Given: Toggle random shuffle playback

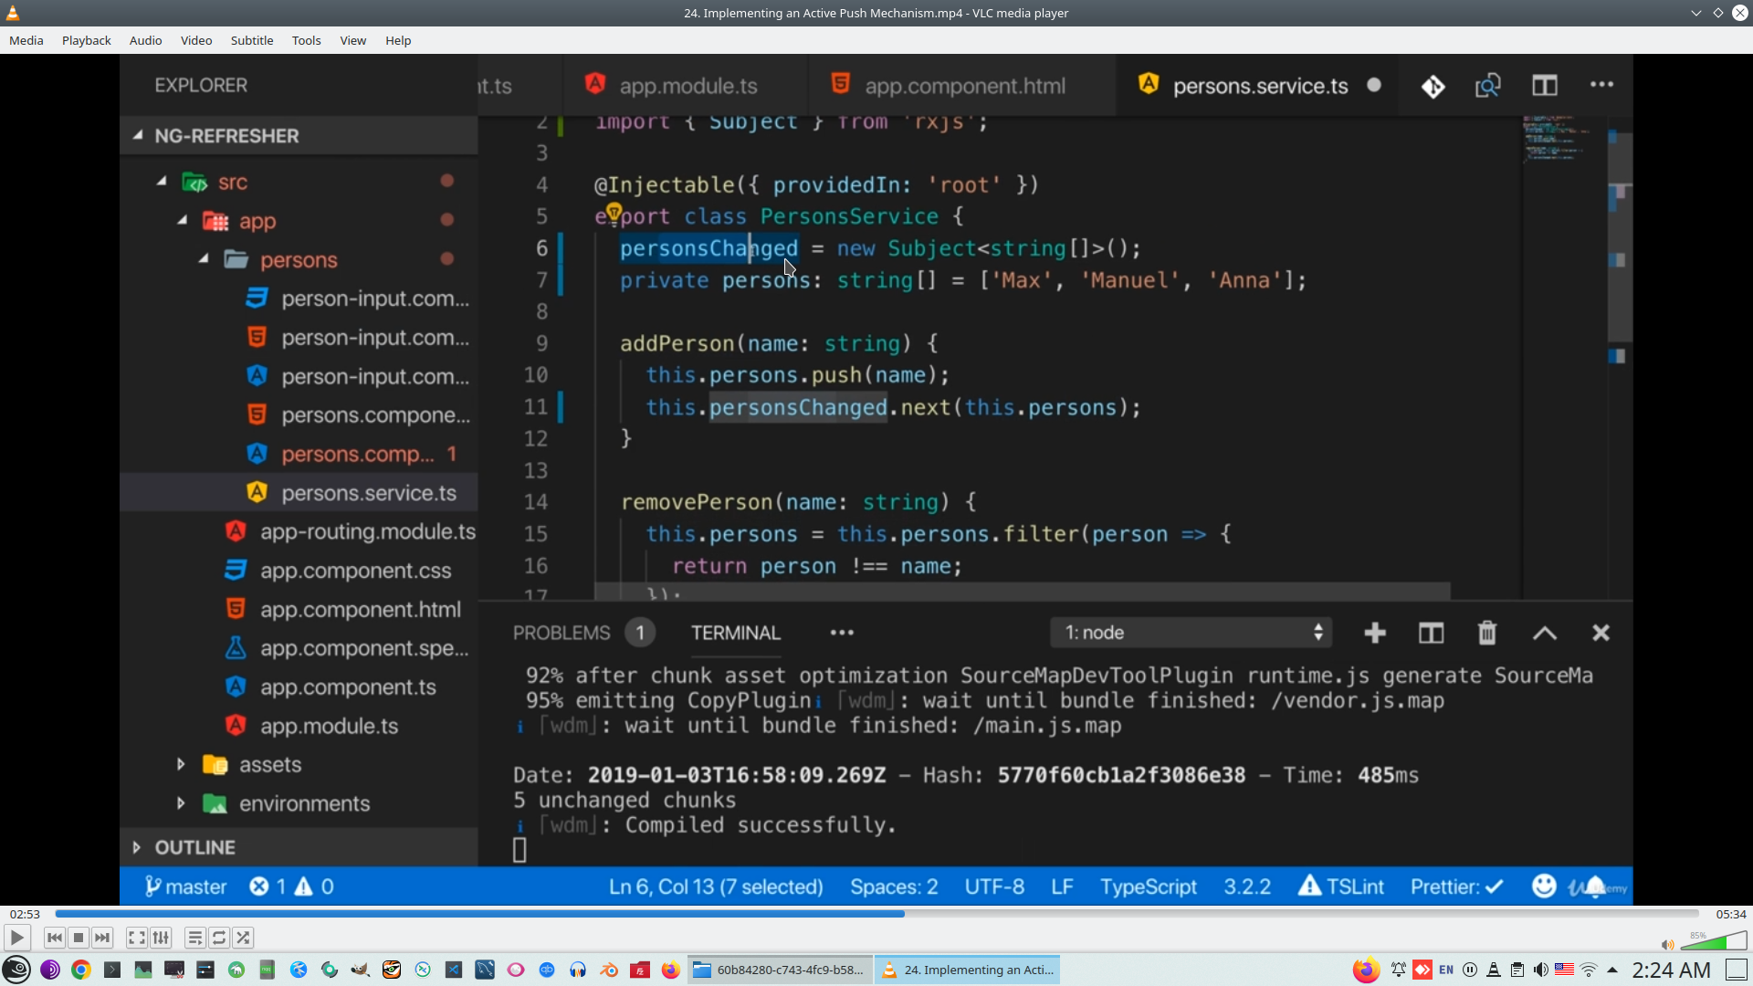Looking at the screenshot, I should 243,938.
